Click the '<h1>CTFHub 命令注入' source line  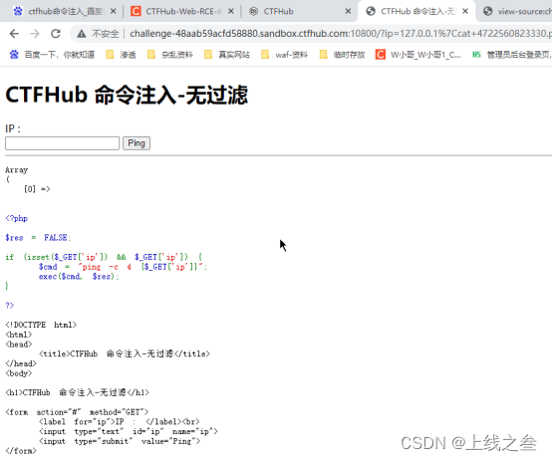point(77,392)
